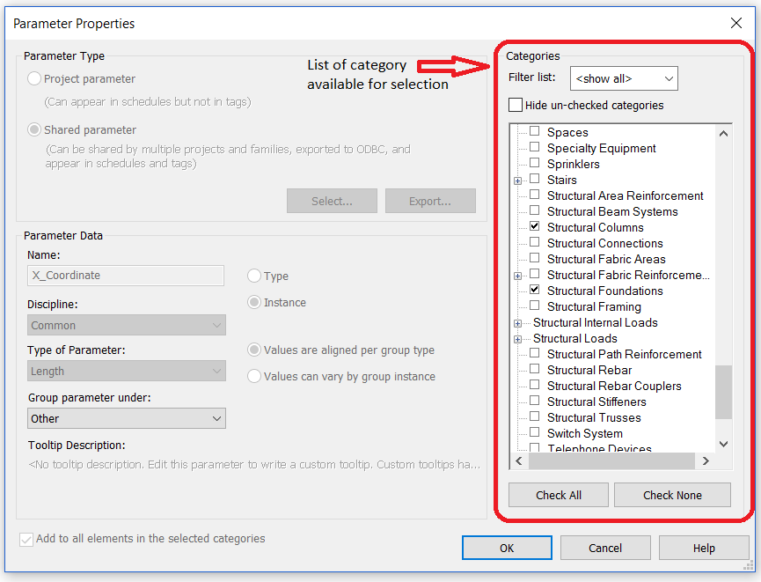
Task: Cancel the Parameter Properties dialog
Action: point(605,548)
